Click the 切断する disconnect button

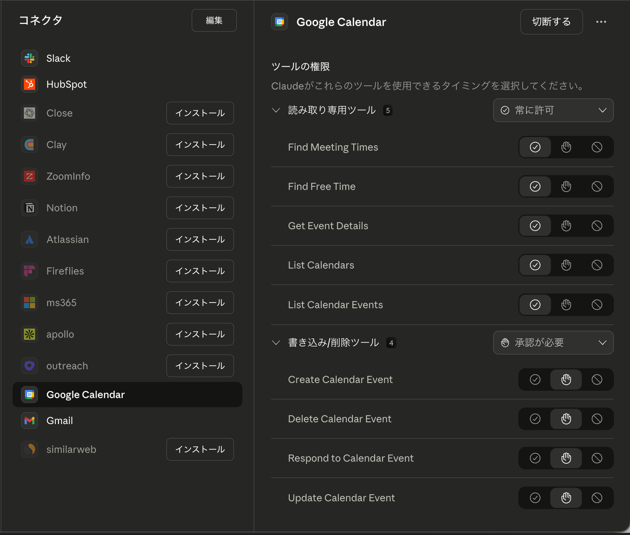tap(551, 22)
